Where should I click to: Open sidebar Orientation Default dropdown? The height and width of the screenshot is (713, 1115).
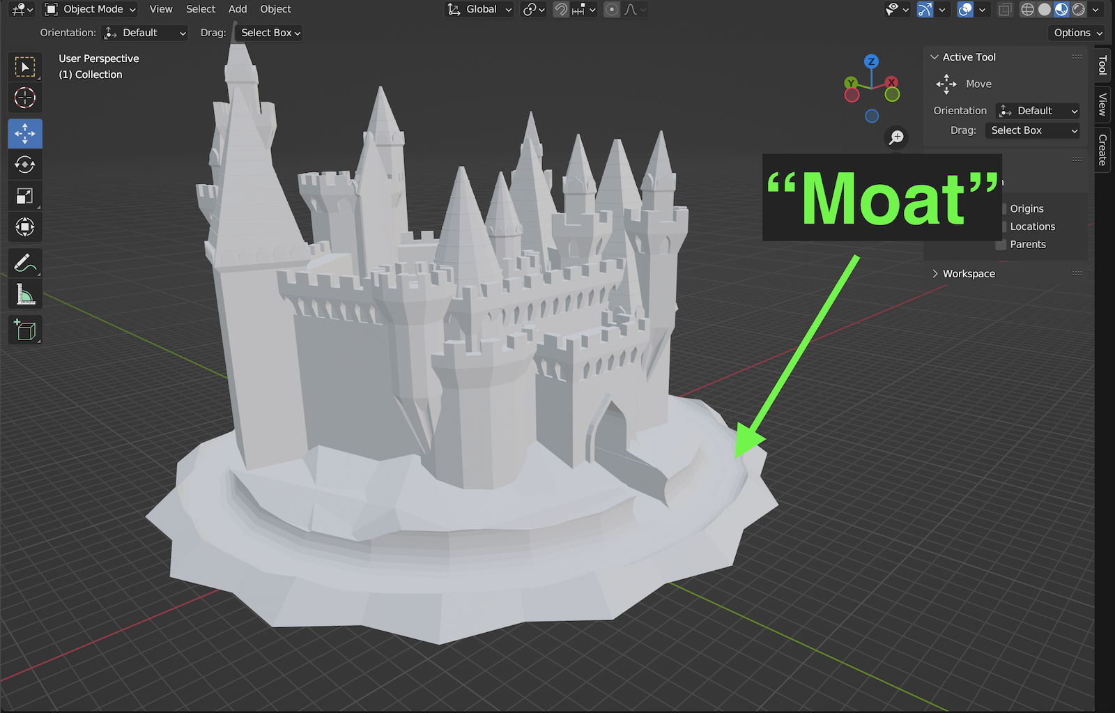pos(1037,111)
